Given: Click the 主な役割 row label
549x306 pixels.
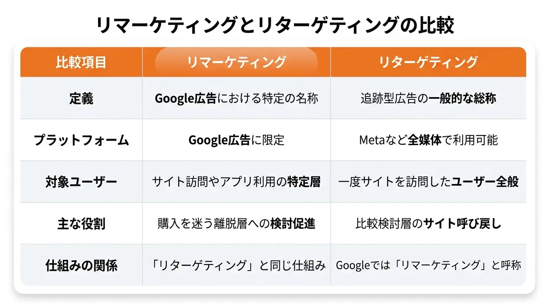Looking at the screenshot, I should tap(81, 224).
